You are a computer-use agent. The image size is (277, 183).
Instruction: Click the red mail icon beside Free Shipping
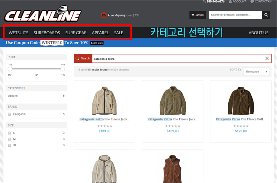pos(104,15)
